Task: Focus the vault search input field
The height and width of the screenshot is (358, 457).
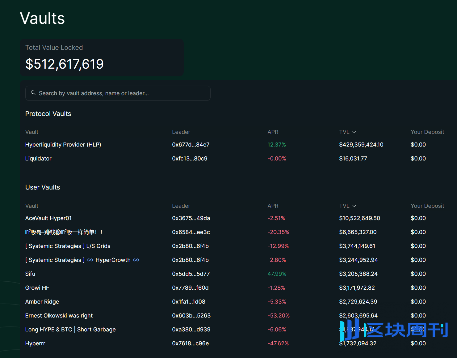Action: pos(120,93)
